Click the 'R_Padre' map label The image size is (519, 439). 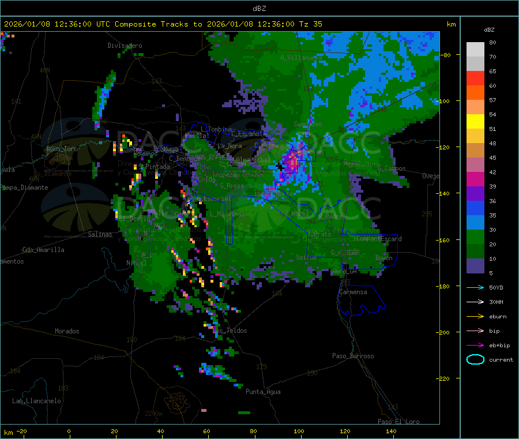click(x=330, y=216)
